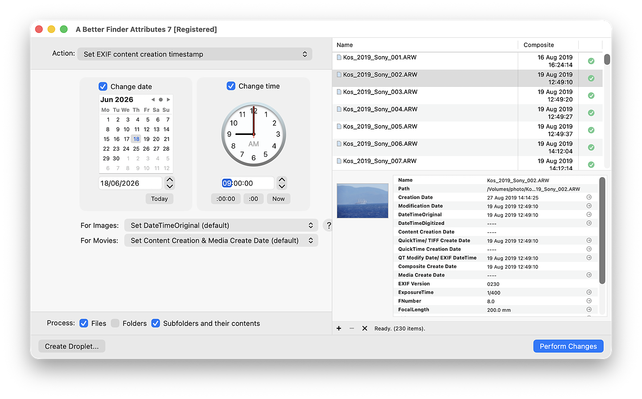Toggle the Change time checkbox
This screenshot has width=642, height=399.
point(231,86)
